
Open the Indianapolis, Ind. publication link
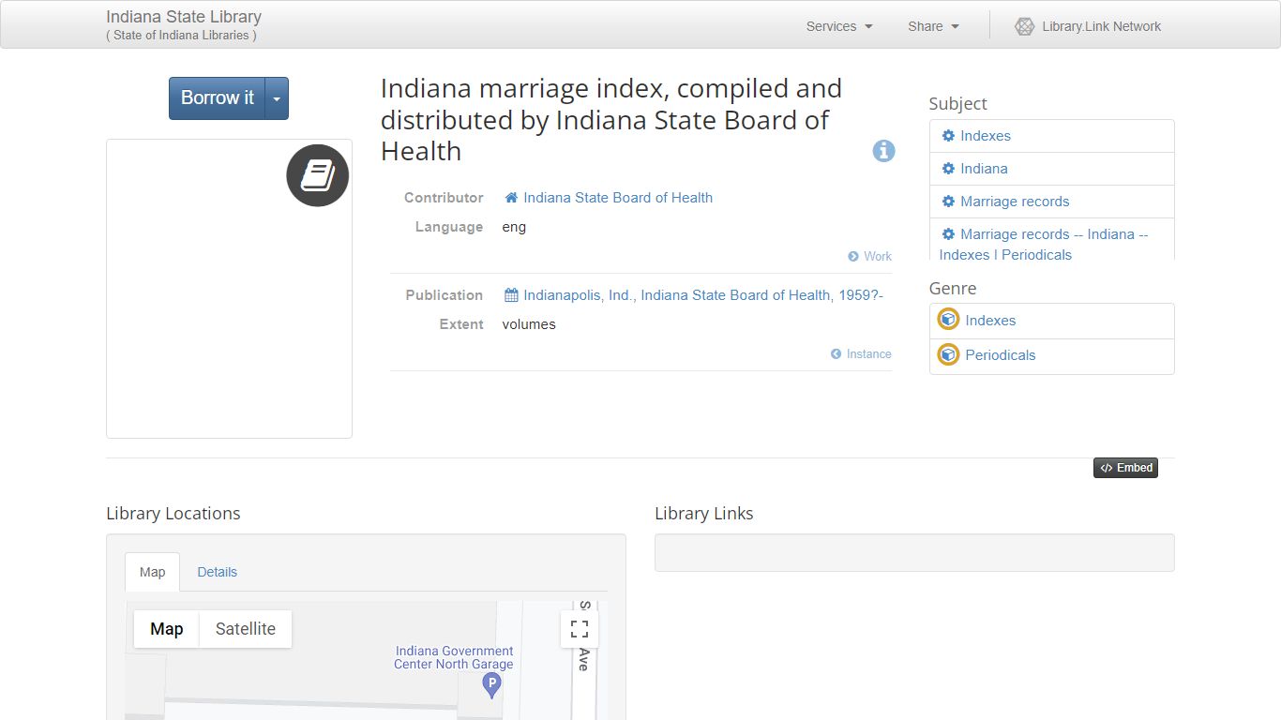[703, 295]
